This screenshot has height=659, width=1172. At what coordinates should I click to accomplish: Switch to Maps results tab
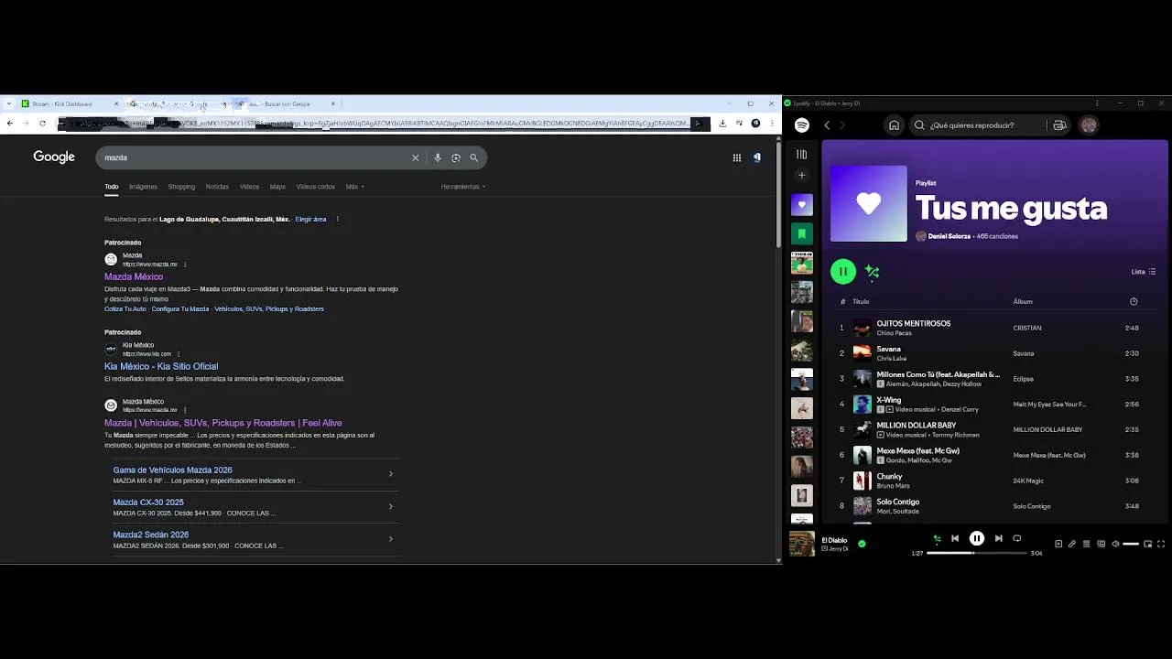tap(277, 187)
